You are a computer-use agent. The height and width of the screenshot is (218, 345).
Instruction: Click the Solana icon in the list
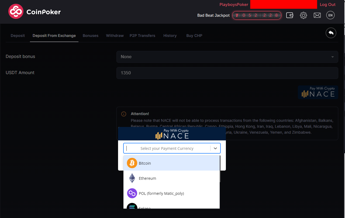pyautogui.click(x=132, y=206)
